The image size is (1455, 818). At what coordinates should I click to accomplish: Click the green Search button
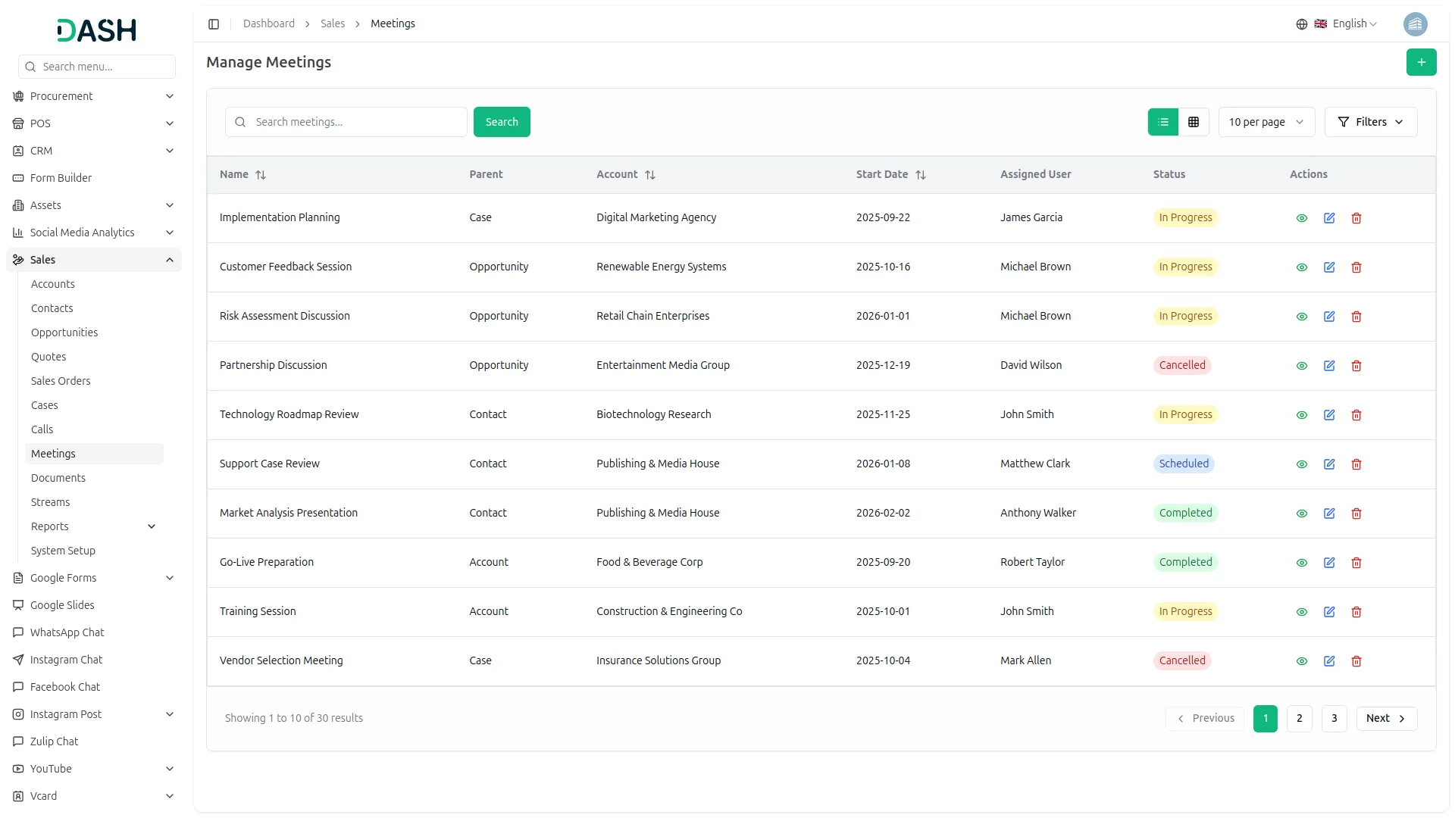coord(502,122)
